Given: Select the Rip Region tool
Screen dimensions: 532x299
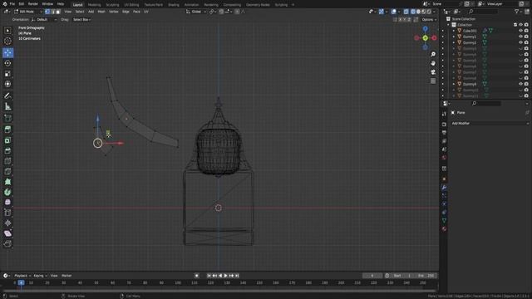Looking at the screenshot, I should click(7, 243).
